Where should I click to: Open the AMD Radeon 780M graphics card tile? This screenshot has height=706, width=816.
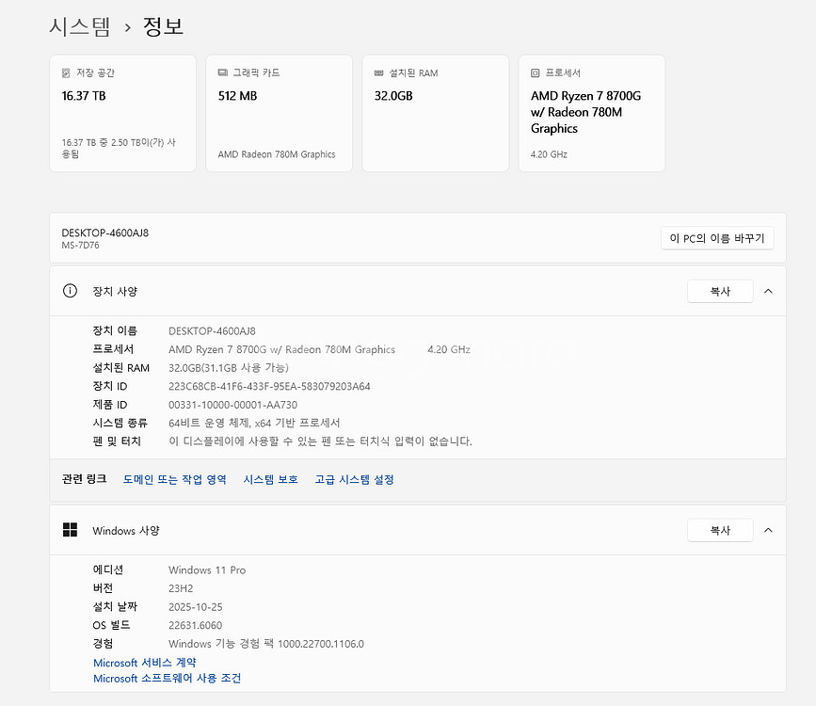(279, 113)
